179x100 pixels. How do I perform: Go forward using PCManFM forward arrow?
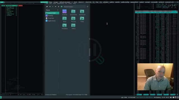click(55, 7)
